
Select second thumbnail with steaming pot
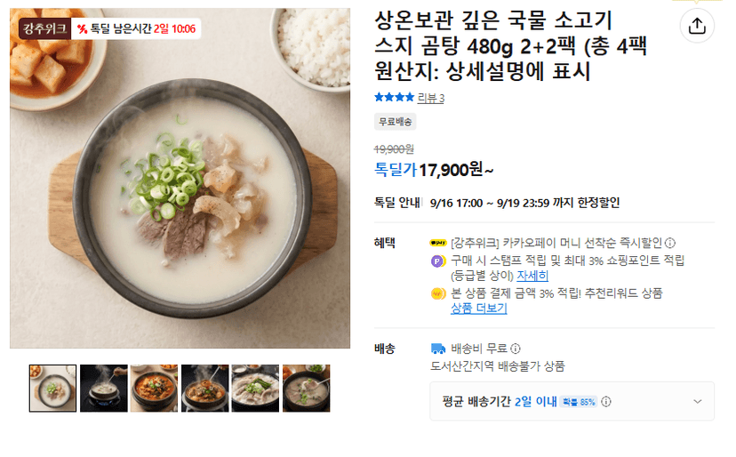click(104, 389)
